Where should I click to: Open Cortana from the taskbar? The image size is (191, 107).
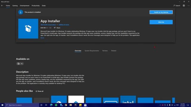tap(41, 105)
